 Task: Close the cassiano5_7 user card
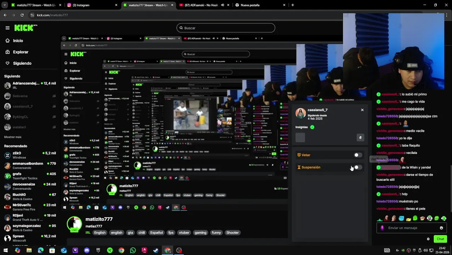click(362, 110)
